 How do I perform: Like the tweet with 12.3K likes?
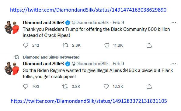point(106,87)
